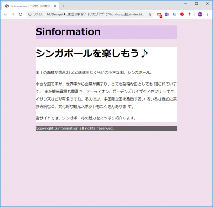Click the Sinformation page header

[106, 32]
